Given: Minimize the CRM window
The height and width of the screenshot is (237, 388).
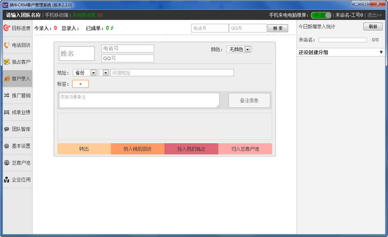Looking at the screenshot, I should coord(356,4).
